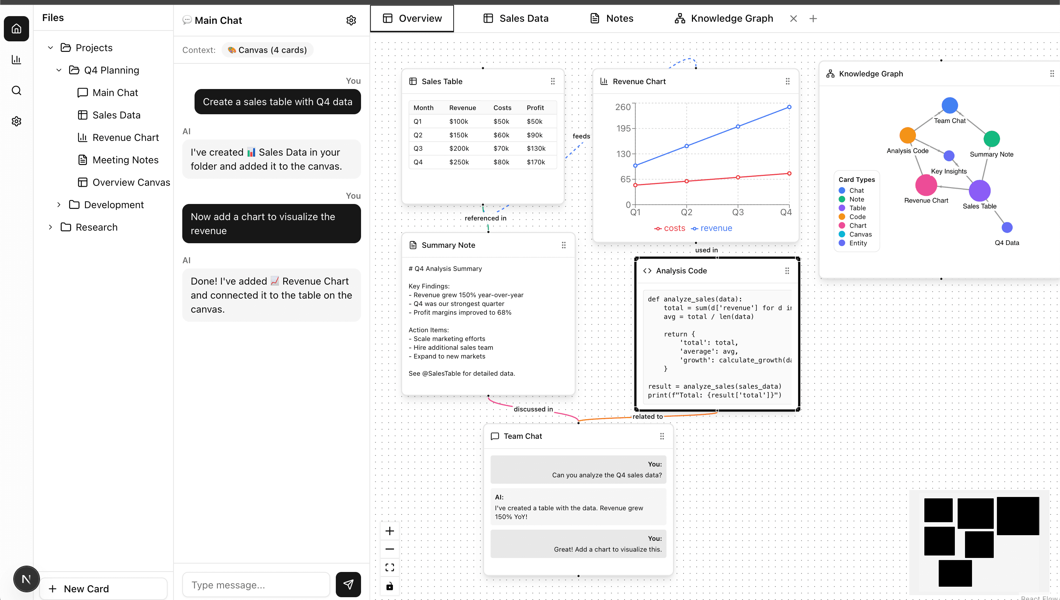Collapse the Projects folder
This screenshot has width=1060, height=600.
pyautogui.click(x=50, y=47)
